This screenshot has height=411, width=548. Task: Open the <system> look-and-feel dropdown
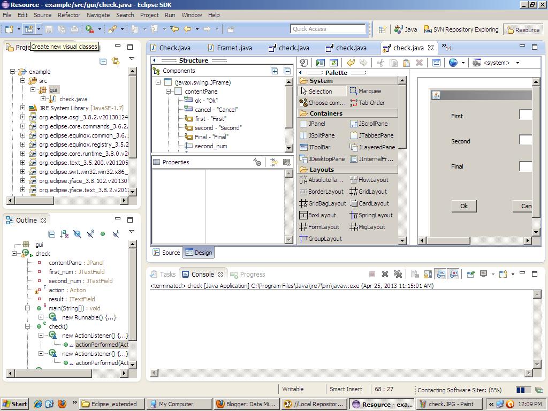(517, 63)
